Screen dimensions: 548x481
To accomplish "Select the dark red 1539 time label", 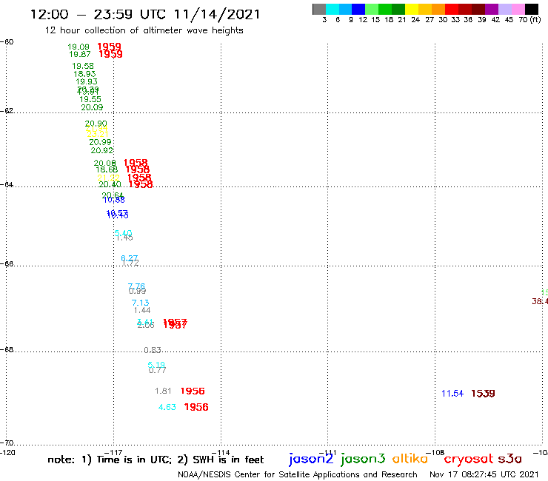I will point(483,394).
